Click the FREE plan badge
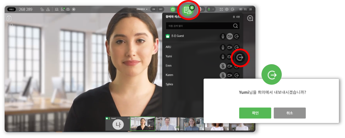The width and height of the screenshot is (345, 138). point(11,9)
